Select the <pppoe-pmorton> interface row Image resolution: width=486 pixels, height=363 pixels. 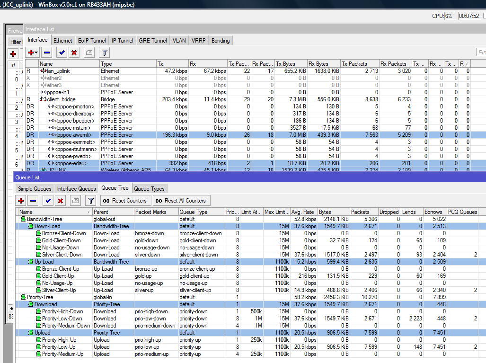point(256,106)
